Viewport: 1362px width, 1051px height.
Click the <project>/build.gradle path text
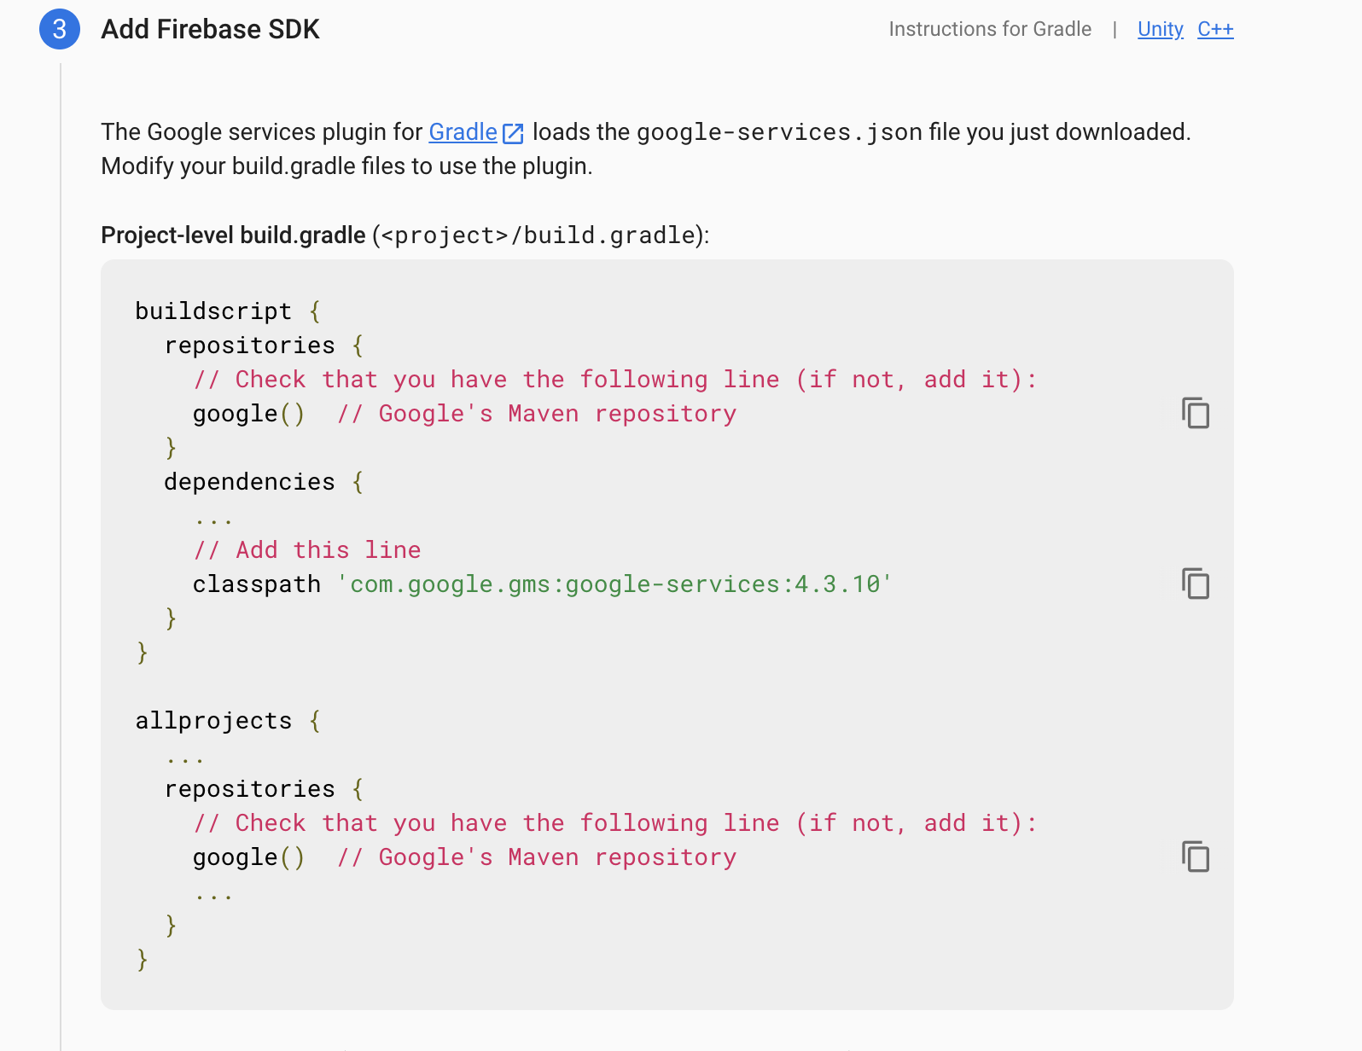point(538,235)
